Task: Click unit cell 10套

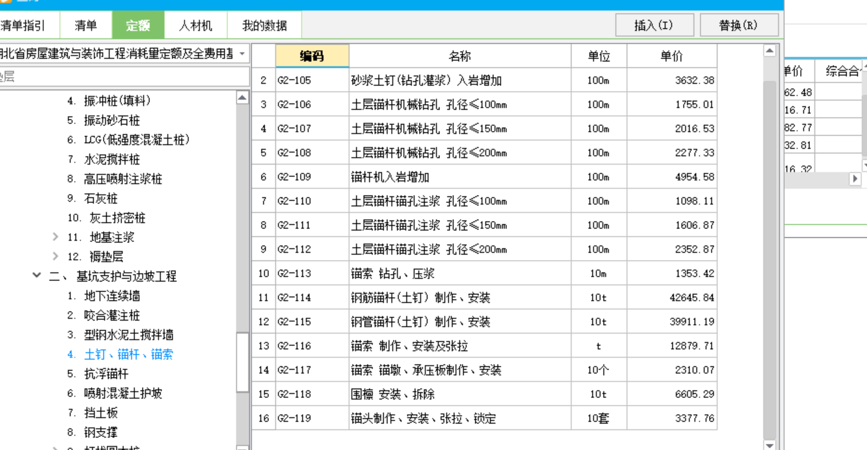Action: coord(599,418)
